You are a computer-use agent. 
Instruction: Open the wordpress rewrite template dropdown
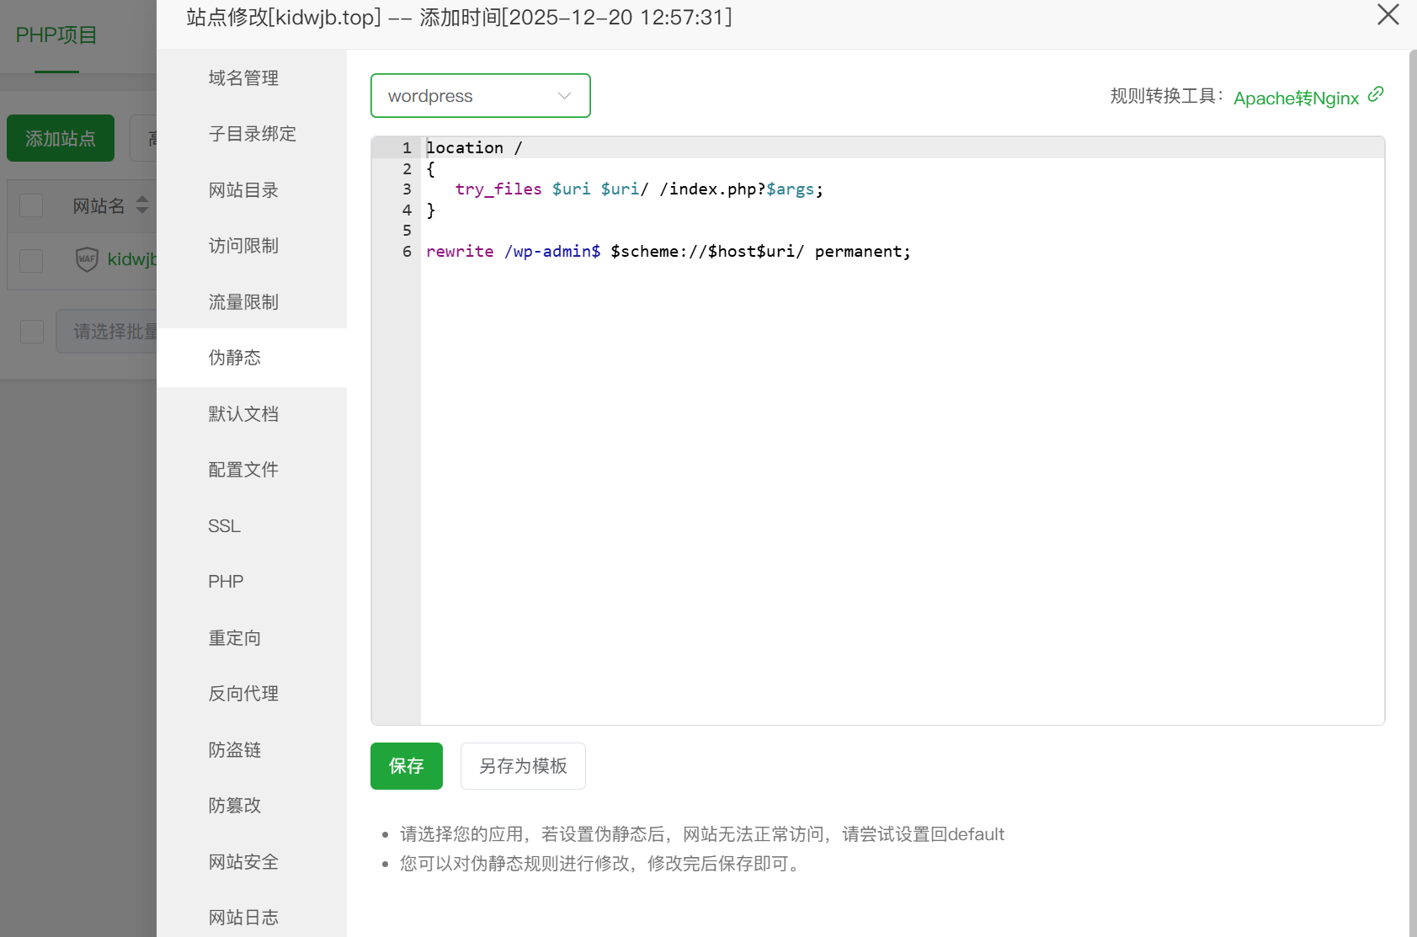pyautogui.click(x=480, y=96)
